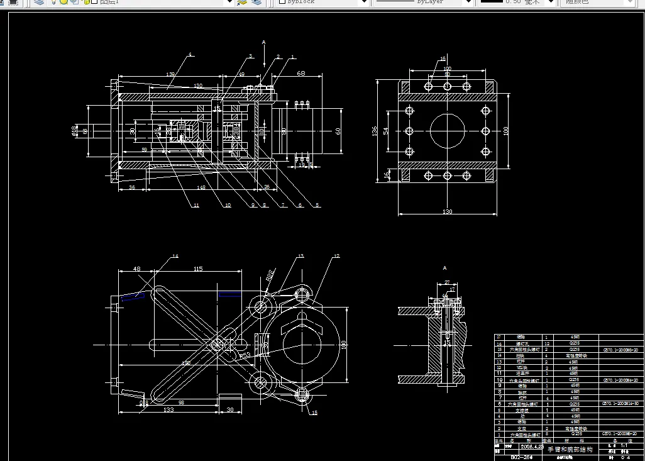Screen dimensions: 645x461
Task: Click quantity '8' in parts list row 1
Action: click(x=547, y=434)
